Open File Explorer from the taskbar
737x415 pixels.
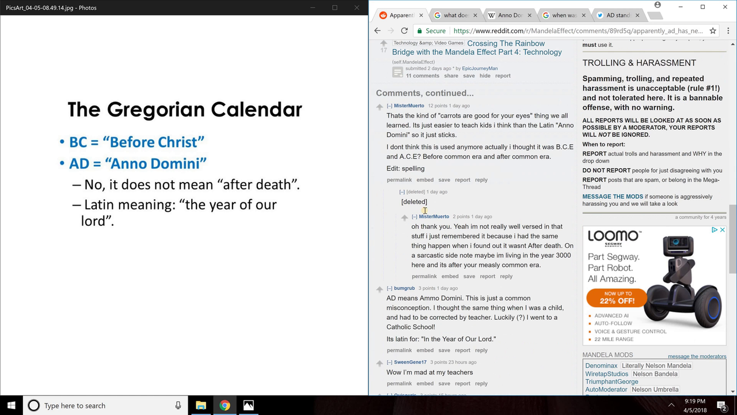pos(200,405)
